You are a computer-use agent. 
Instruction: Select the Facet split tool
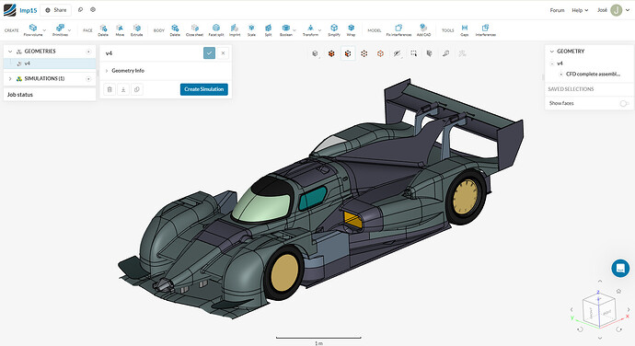pos(216,30)
